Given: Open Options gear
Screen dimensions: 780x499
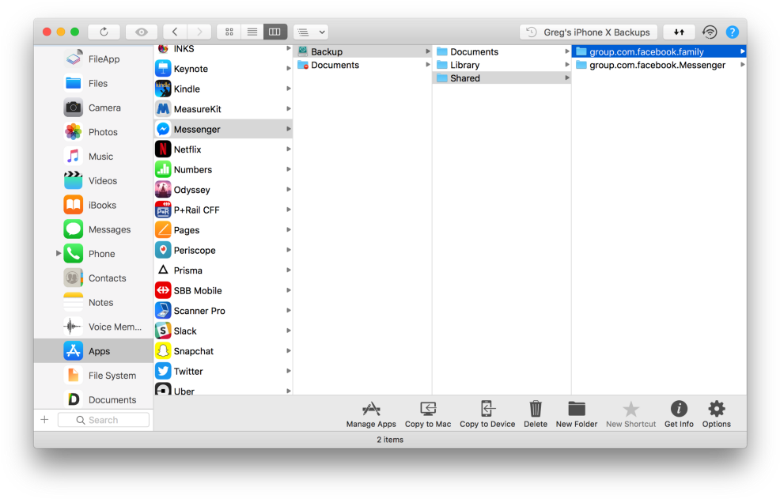Looking at the screenshot, I should coord(717,414).
